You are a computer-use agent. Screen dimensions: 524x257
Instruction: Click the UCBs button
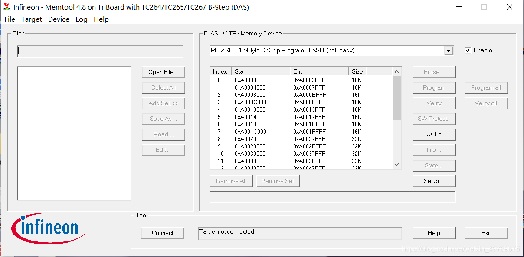pos(434,135)
